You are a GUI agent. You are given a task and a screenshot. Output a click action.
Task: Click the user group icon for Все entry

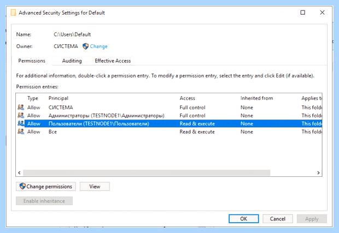pos(21,132)
